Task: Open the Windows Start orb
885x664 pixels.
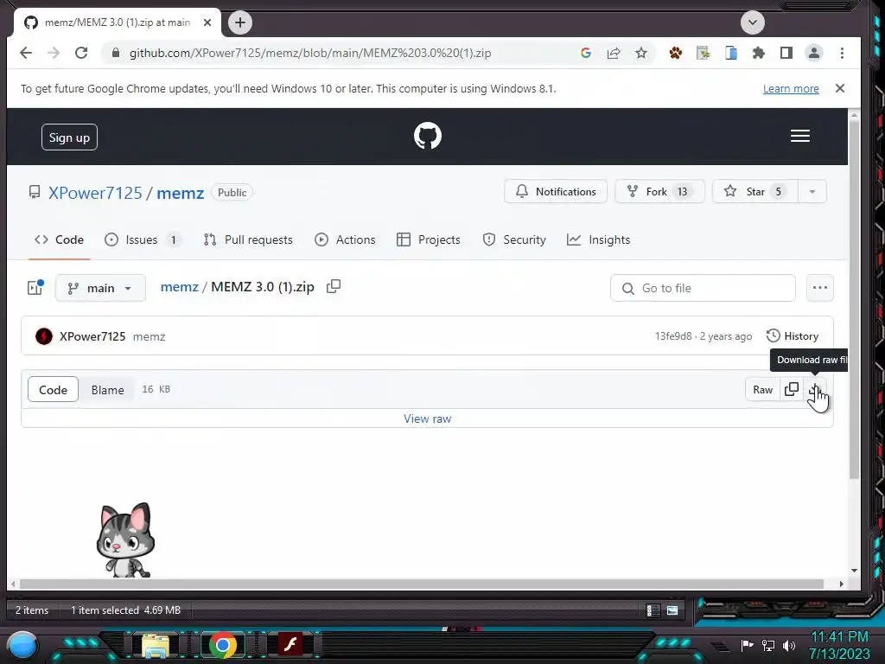Action: [22, 645]
